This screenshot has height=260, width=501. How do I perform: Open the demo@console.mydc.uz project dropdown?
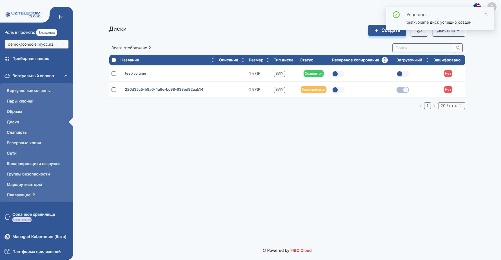(36, 44)
